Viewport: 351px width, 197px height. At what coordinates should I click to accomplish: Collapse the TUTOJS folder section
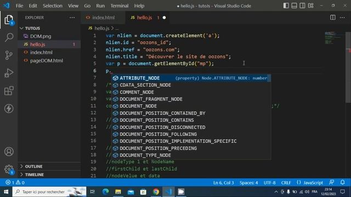(49, 28)
